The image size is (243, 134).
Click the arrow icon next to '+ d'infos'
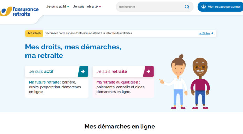tap(212, 33)
